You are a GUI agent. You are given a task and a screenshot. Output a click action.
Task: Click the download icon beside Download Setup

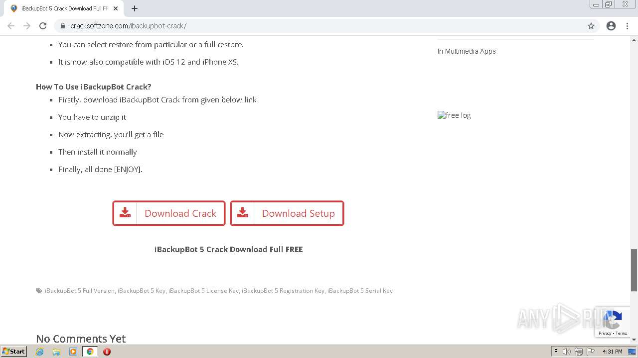243,213
